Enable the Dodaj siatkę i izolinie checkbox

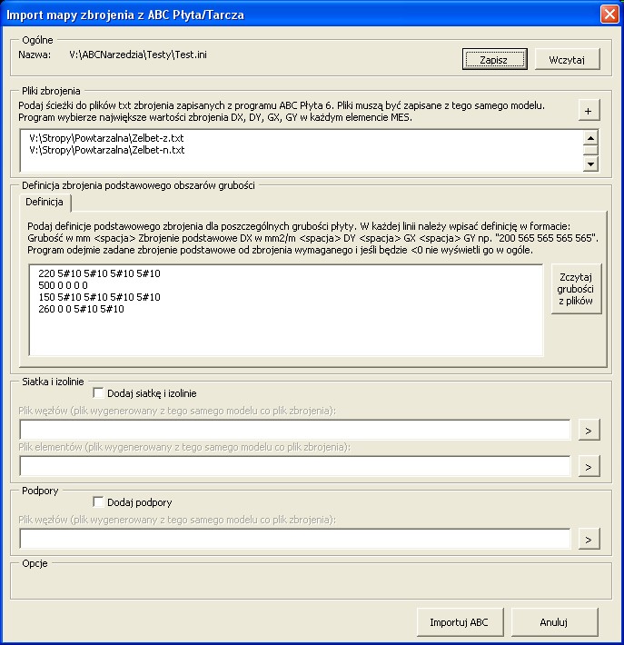99,393
